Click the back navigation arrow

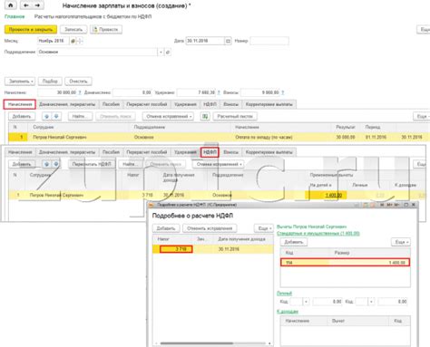[26, 5]
